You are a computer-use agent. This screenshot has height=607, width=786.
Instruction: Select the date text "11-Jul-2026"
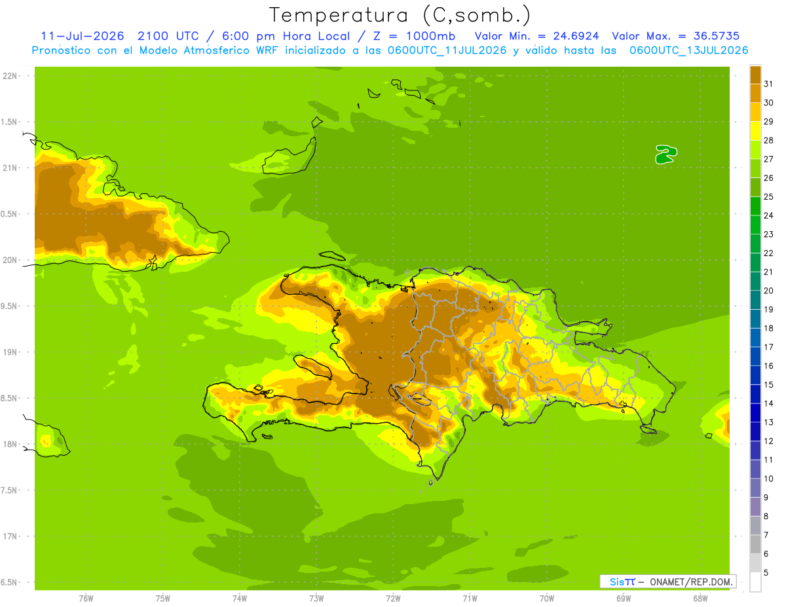82,35
